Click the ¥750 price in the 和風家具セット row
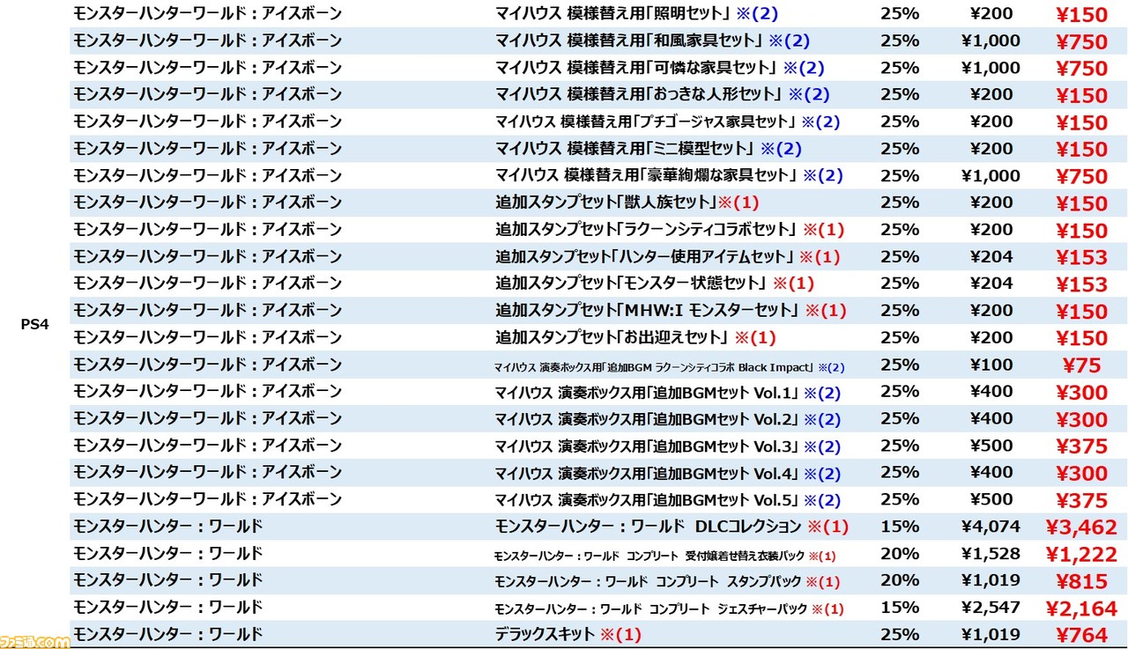 (x=1080, y=42)
